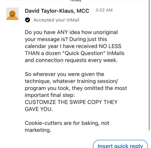The width and height of the screenshot is (151, 148).
Task: Click the "Cookie-cutters are for baking" line
Action: click(x=67, y=123)
